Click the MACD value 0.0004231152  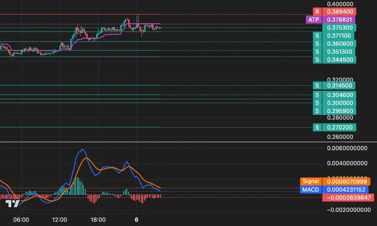(345, 189)
